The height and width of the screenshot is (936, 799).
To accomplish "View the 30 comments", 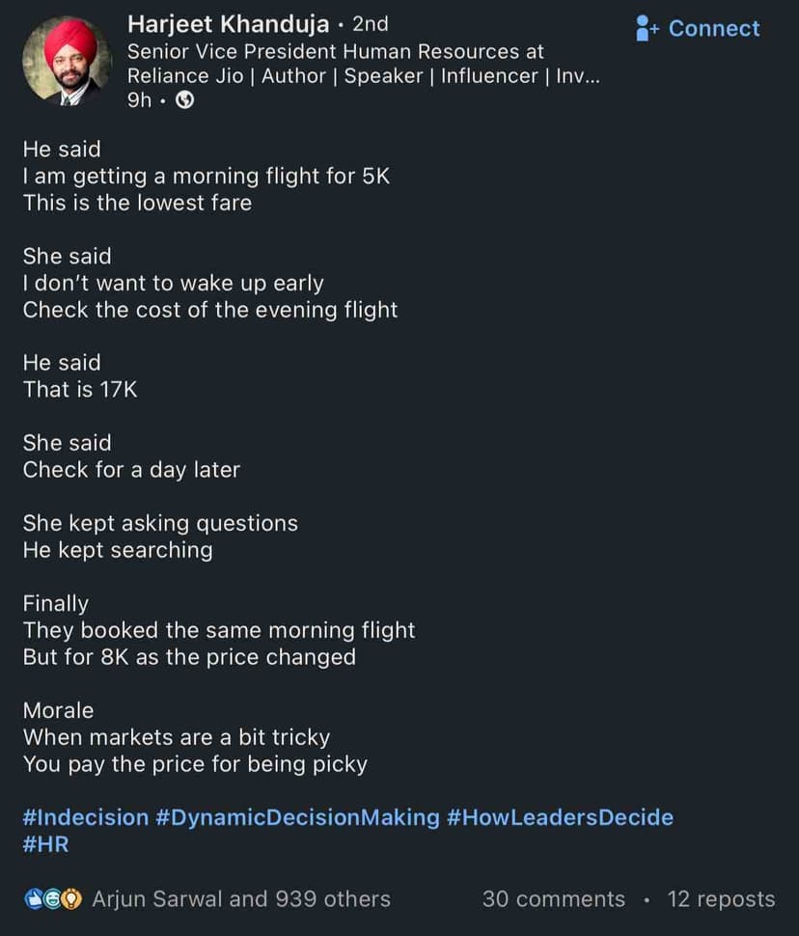I will coord(553,899).
